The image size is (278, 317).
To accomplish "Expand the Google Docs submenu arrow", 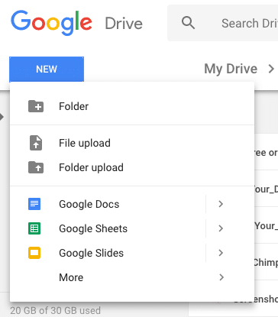I will (x=221, y=204).
